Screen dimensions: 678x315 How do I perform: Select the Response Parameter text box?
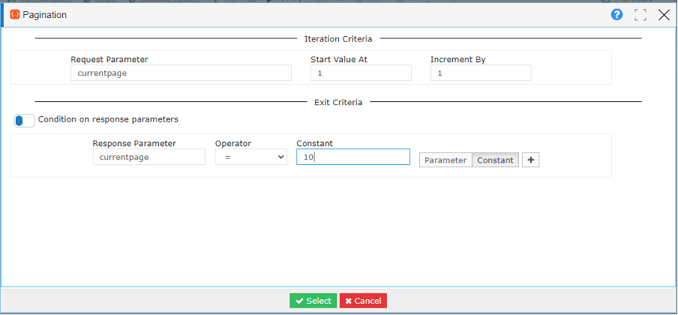(x=148, y=157)
